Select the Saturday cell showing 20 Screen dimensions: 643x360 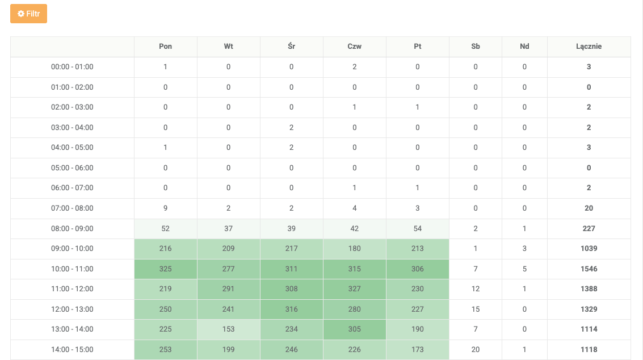(476, 350)
